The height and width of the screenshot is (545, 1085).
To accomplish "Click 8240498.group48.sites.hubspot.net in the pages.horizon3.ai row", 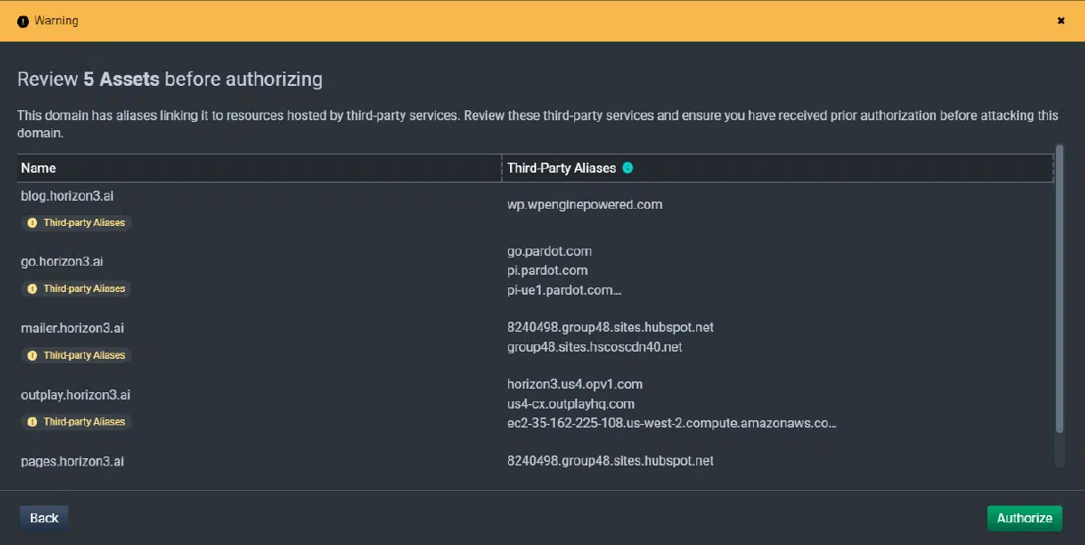I will (610, 461).
